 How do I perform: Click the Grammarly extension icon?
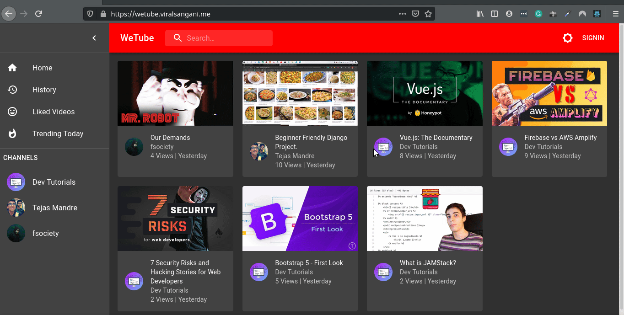(x=538, y=14)
